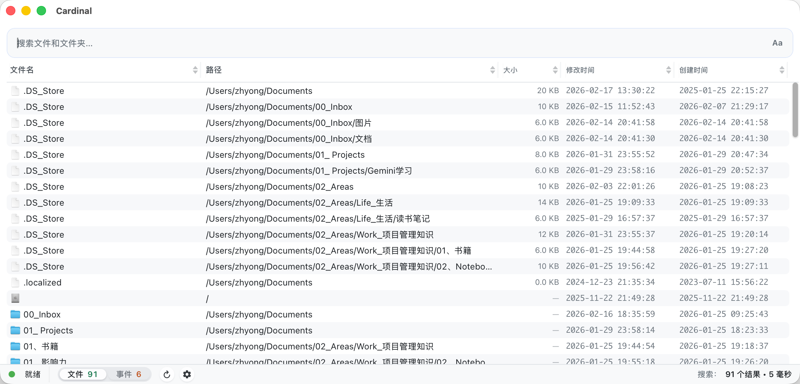This screenshot has width=800, height=384.
Task: Open settings via the gear icon
Action: 187,374
